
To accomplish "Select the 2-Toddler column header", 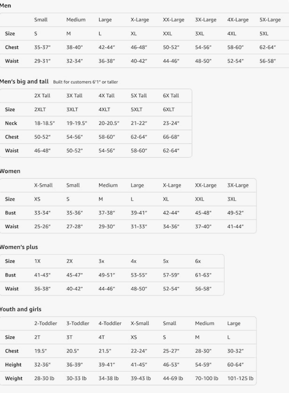I will tap(46, 324).
